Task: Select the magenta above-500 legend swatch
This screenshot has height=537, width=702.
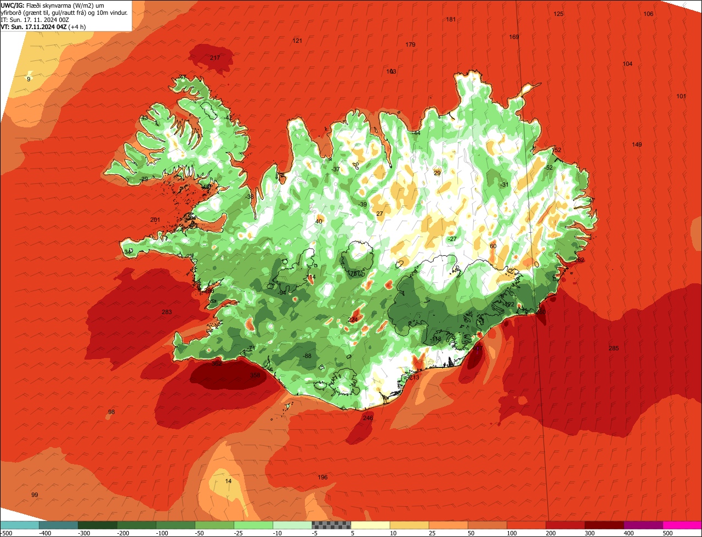Action: click(x=682, y=525)
